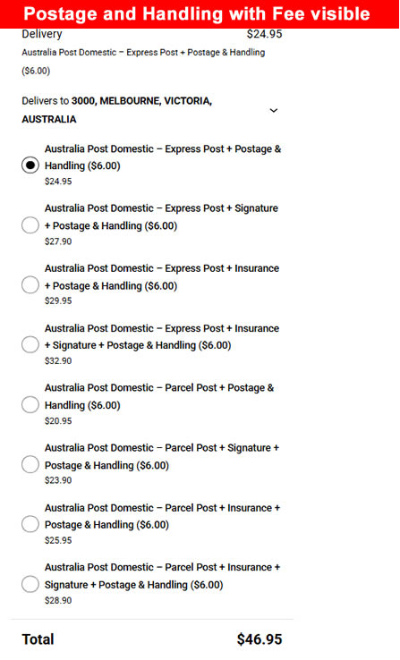Screen dimensions: 400x660
Task: Click the $20.95 price text
Action: [58, 421]
